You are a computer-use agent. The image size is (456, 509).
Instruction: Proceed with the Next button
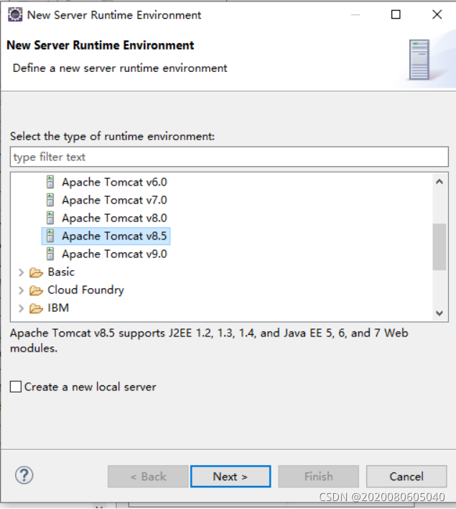tap(231, 477)
